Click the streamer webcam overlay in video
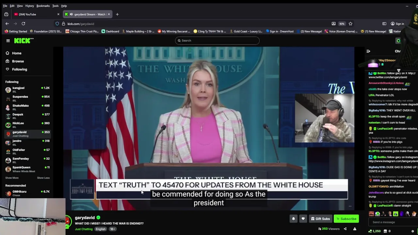The width and height of the screenshot is (418, 235). click(x=324, y=118)
